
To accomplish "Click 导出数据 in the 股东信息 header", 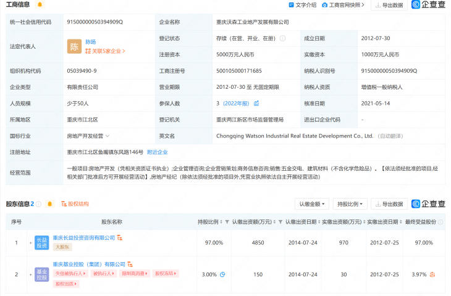I will (389, 204).
